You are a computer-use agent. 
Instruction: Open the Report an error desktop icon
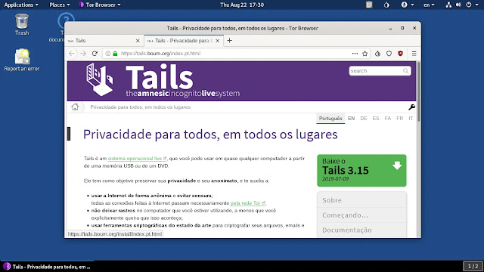pyautogui.click(x=22, y=60)
